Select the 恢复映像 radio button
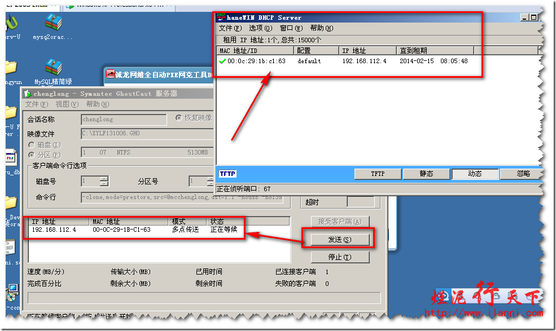 [179, 118]
